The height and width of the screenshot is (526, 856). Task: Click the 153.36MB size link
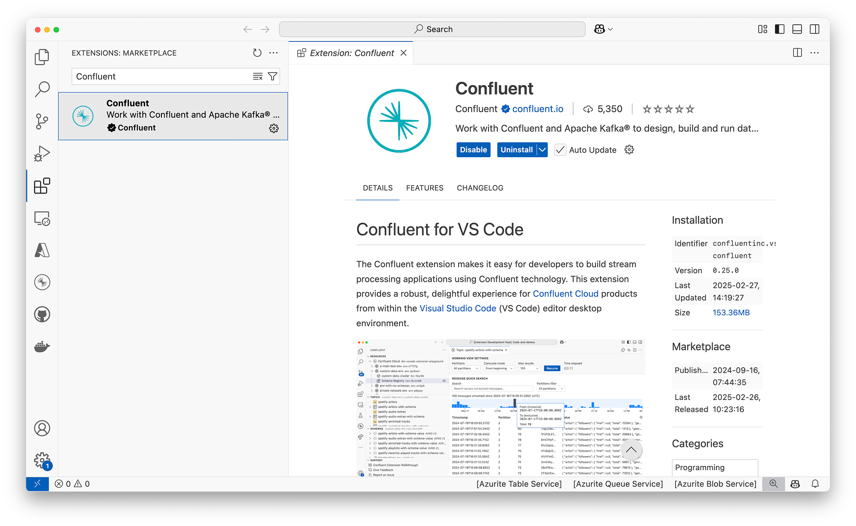pyautogui.click(x=731, y=313)
